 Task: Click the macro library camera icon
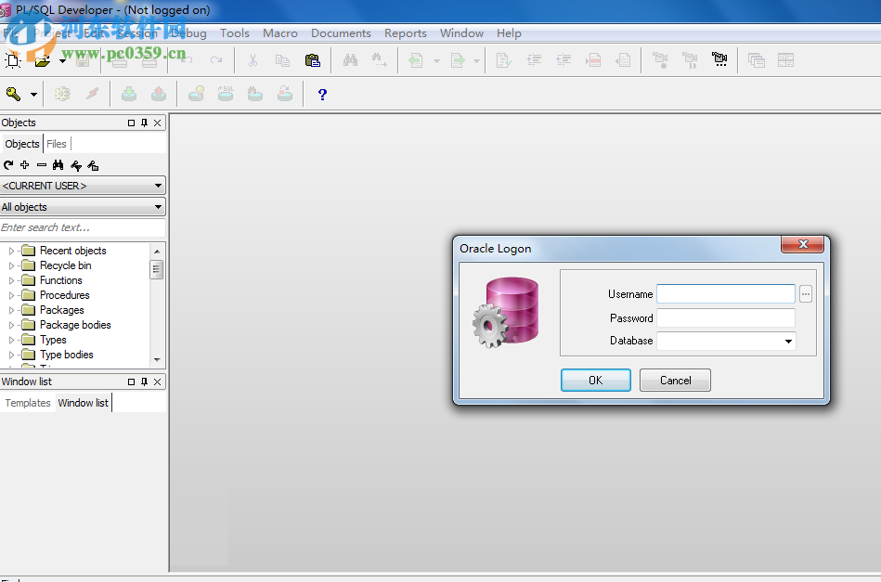tap(719, 60)
